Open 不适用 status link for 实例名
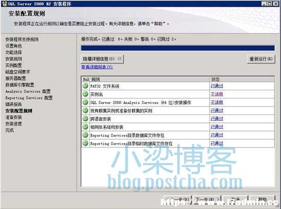The image size is (281, 209). [x=217, y=94]
